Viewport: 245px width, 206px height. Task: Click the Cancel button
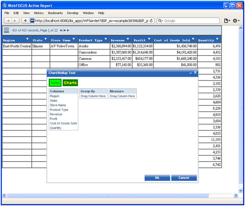tap(184, 178)
